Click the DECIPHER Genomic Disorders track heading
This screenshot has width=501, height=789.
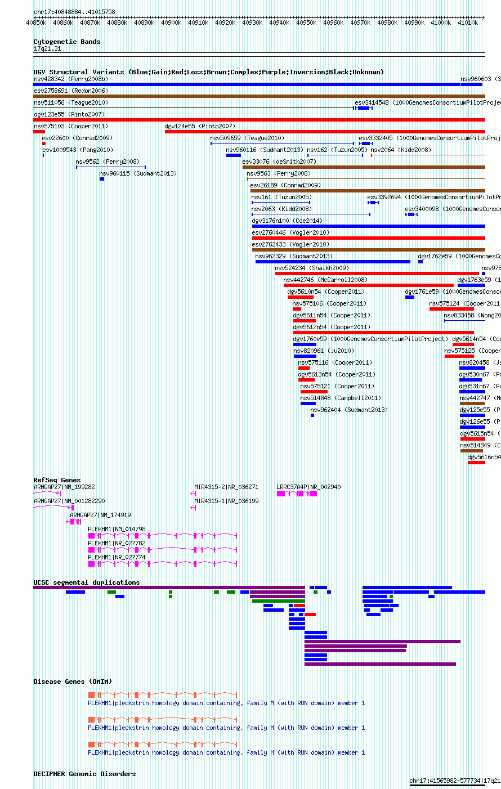(x=84, y=774)
